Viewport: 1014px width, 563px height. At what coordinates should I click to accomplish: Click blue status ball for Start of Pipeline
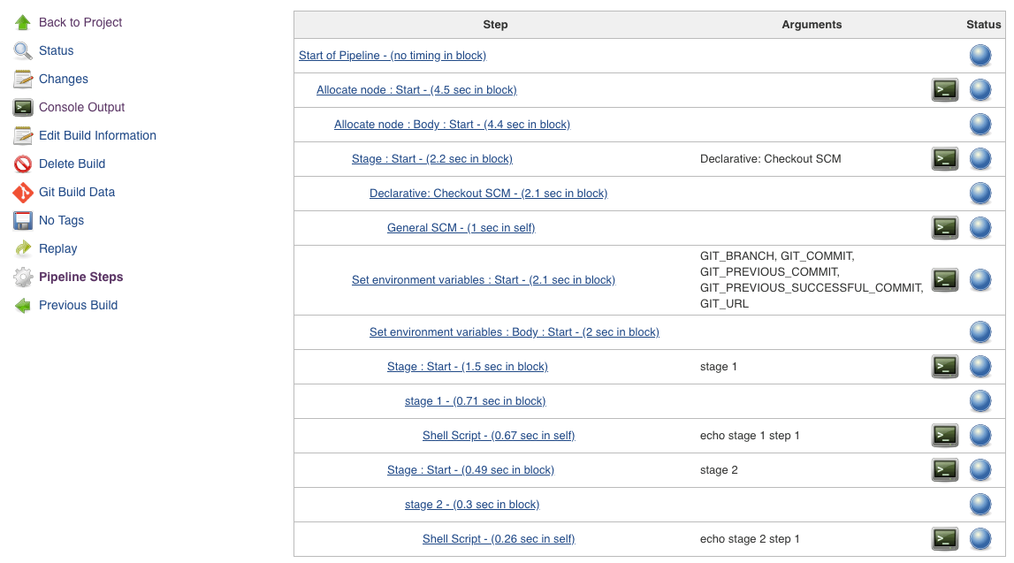(x=980, y=56)
